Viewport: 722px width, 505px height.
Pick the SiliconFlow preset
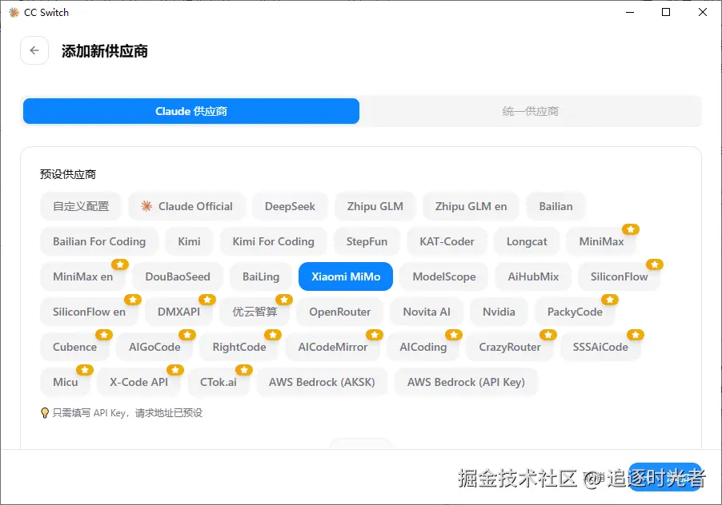tap(620, 276)
